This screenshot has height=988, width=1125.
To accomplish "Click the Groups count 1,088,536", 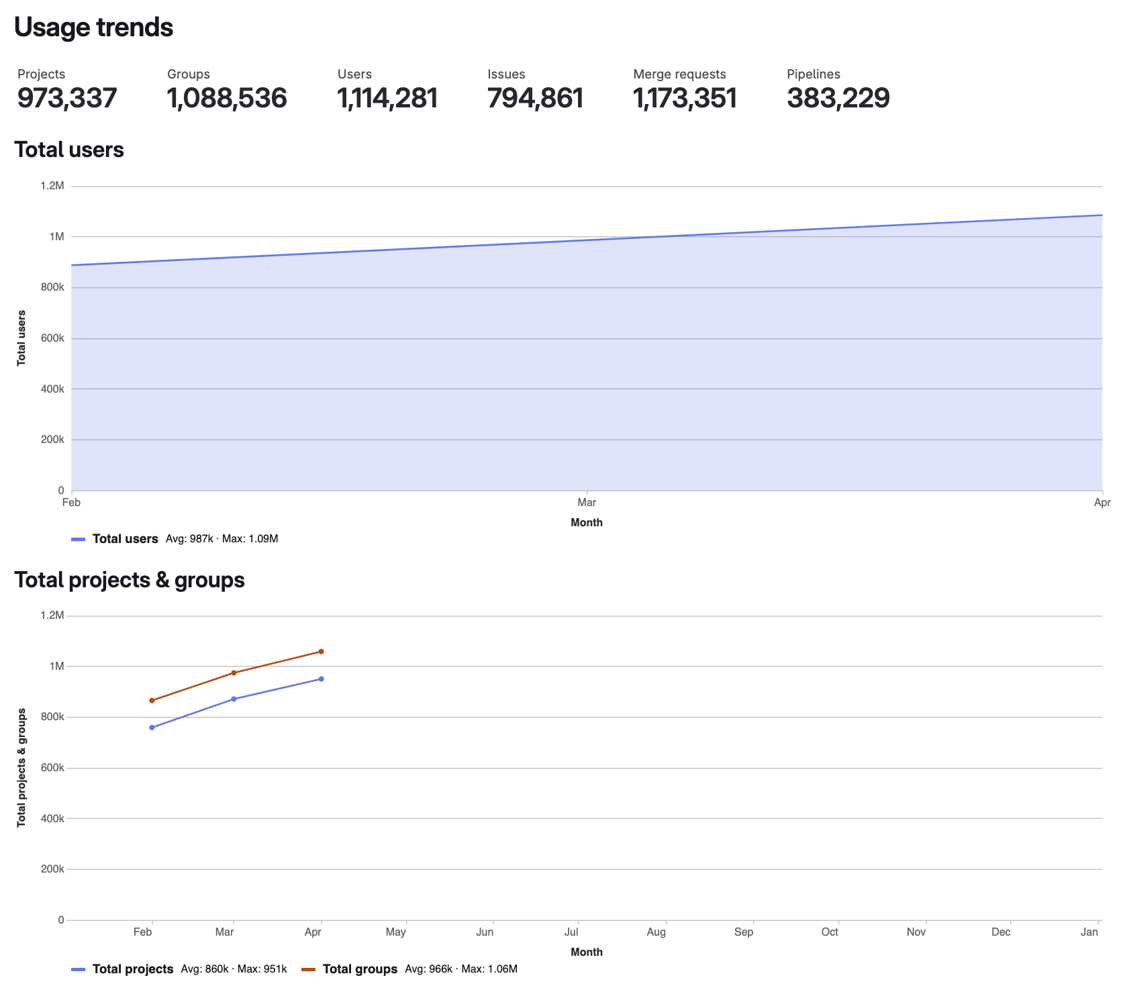I will point(227,97).
